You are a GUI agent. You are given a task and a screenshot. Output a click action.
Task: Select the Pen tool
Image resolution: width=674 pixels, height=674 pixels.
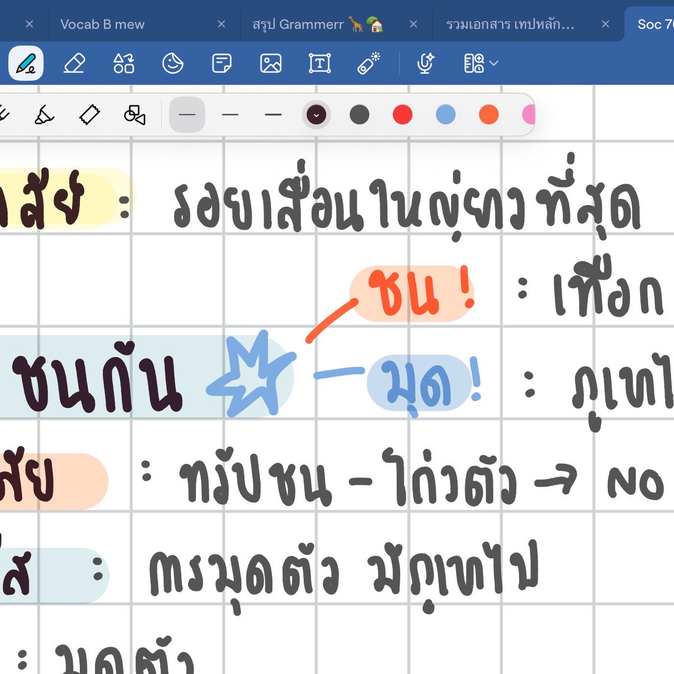[x=26, y=63]
